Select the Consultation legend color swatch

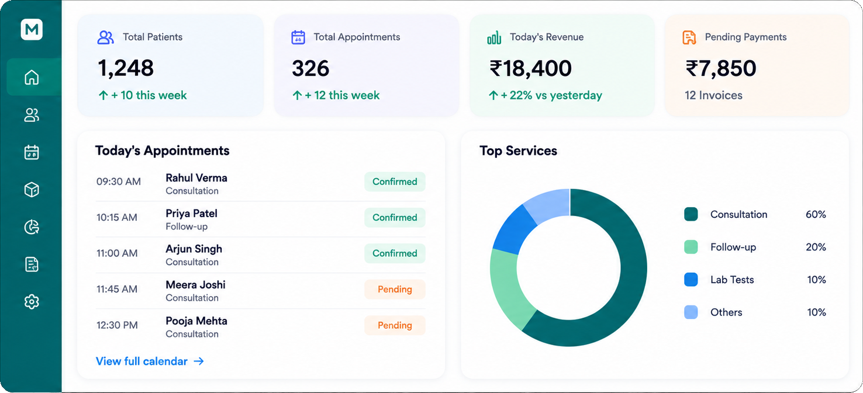coord(691,214)
